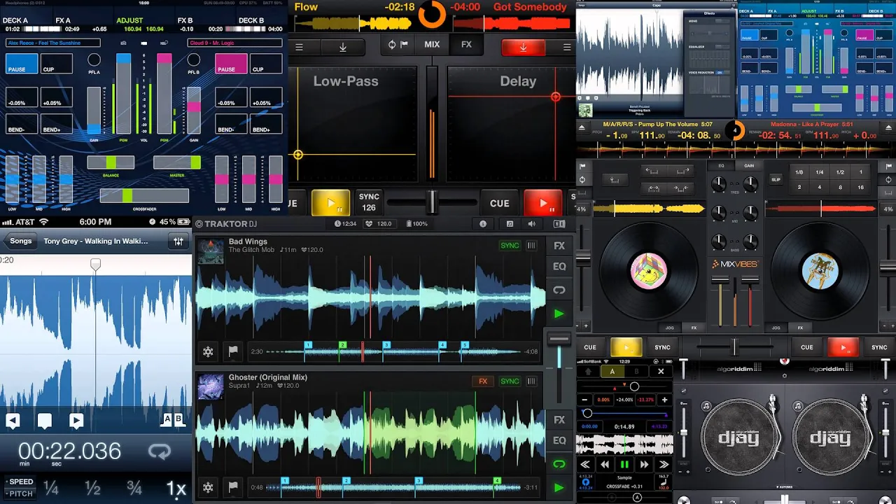Toggle SYNC on Bad Wings deck
Screen dimensions: 896x504
(510, 246)
